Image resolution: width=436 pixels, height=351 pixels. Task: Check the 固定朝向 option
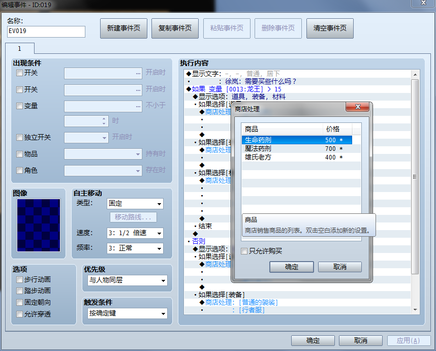click(x=19, y=302)
